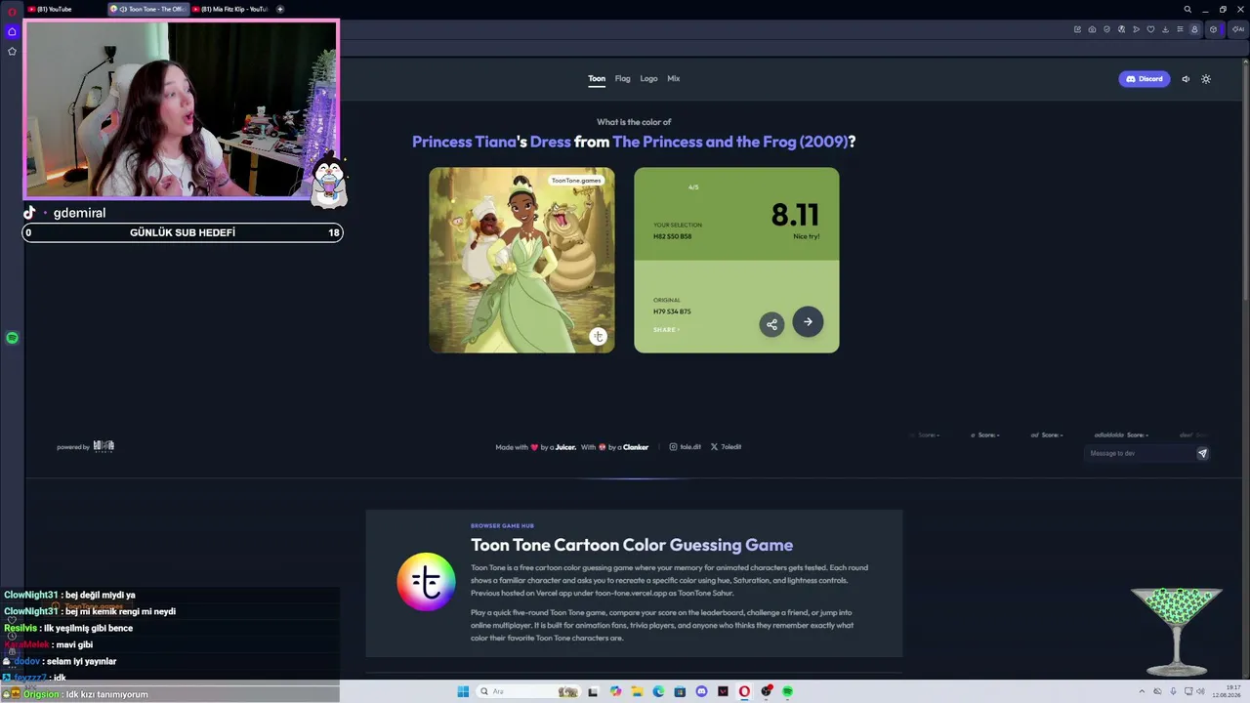1250x703 pixels.
Task: Switch to the Mia Fitz Klip YouTube tab
Action: pos(230,9)
